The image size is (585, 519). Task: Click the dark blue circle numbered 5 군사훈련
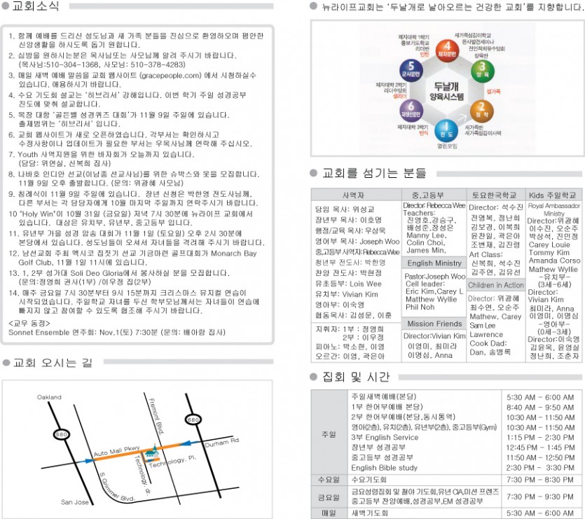411,70
